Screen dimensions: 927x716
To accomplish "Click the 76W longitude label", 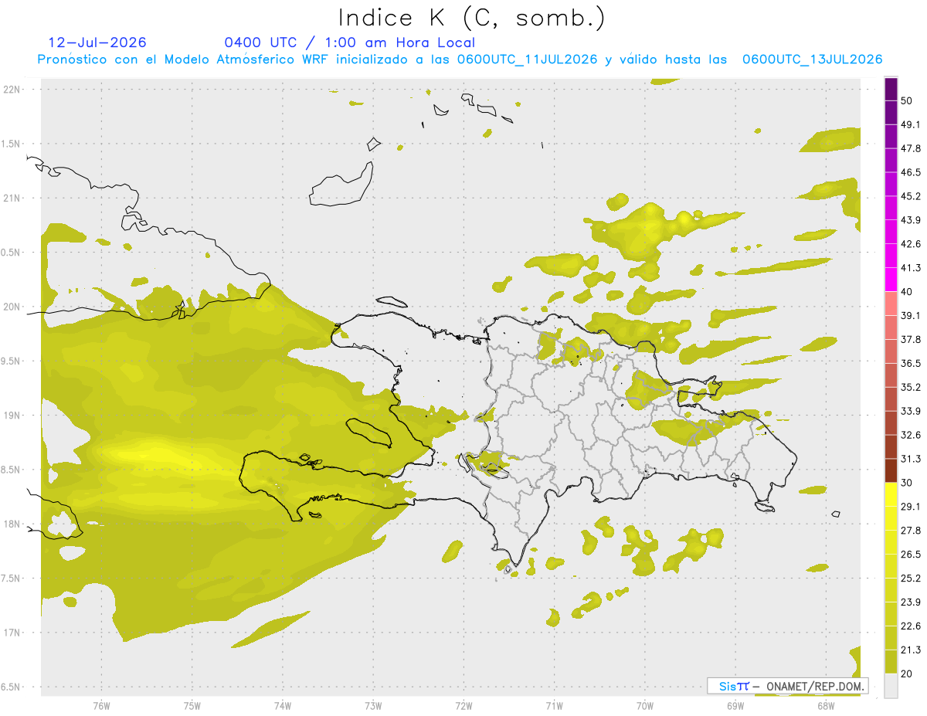I will pos(101,705).
